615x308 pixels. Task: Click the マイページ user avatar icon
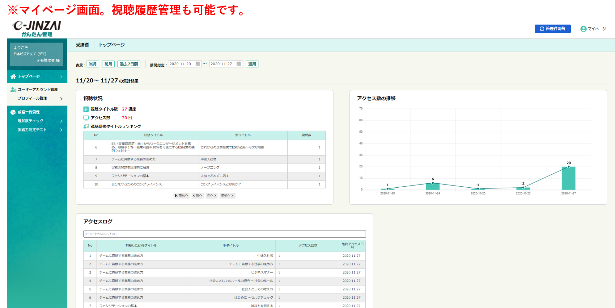[x=583, y=29]
